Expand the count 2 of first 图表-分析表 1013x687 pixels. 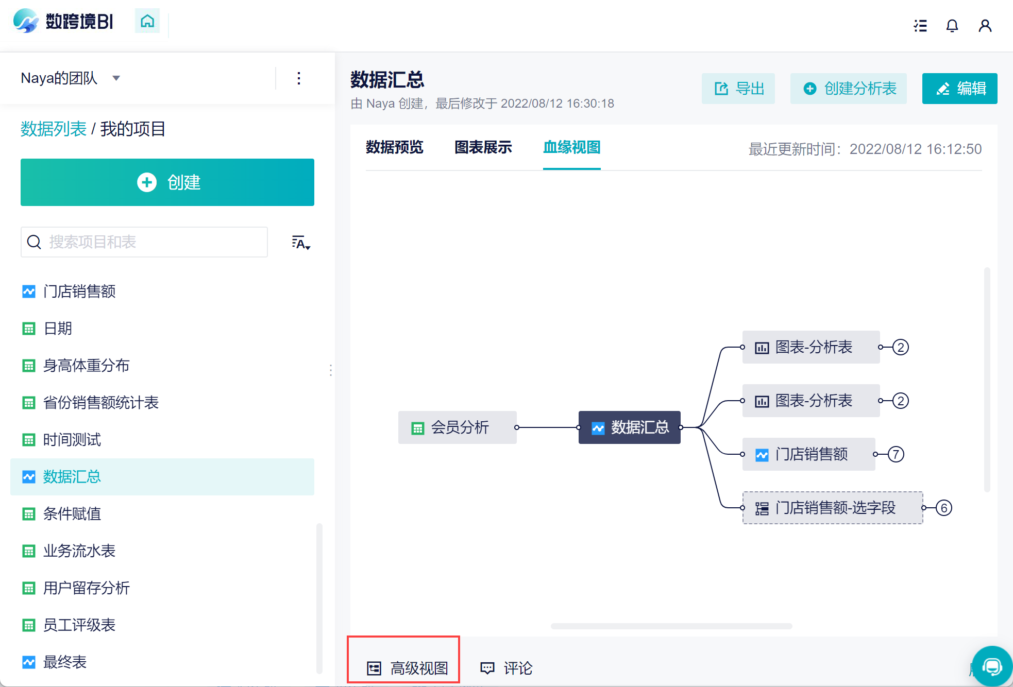point(901,347)
